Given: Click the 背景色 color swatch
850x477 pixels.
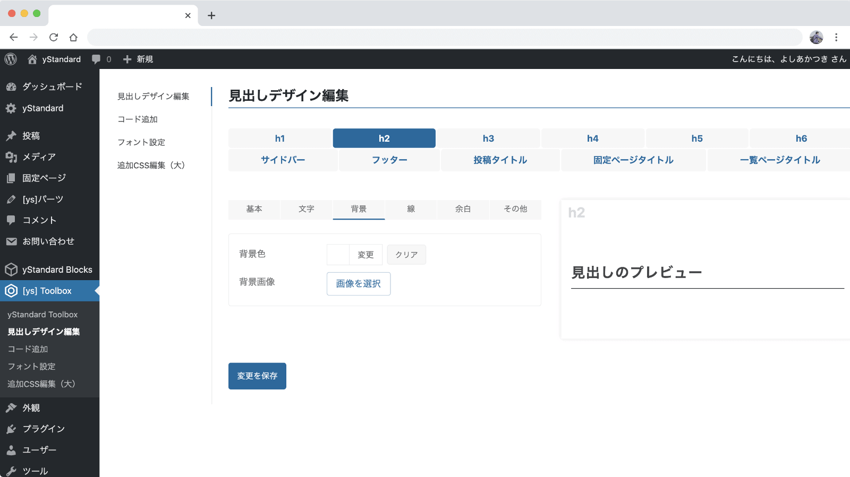Looking at the screenshot, I should (338, 255).
